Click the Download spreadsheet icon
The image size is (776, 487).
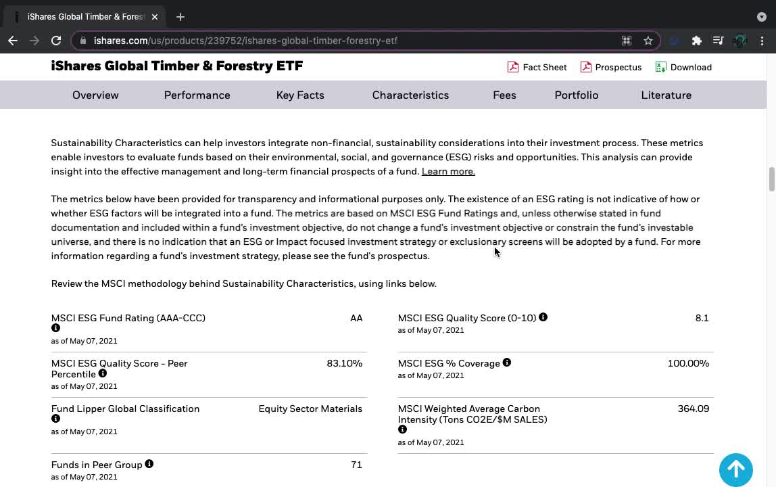(660, 67)
